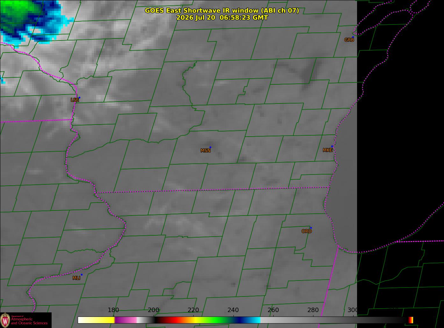Click the LSE station marker dot
This screenshot has height=328, width=444.
[79, 97]
